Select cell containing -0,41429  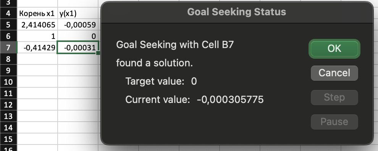(37, 48)
